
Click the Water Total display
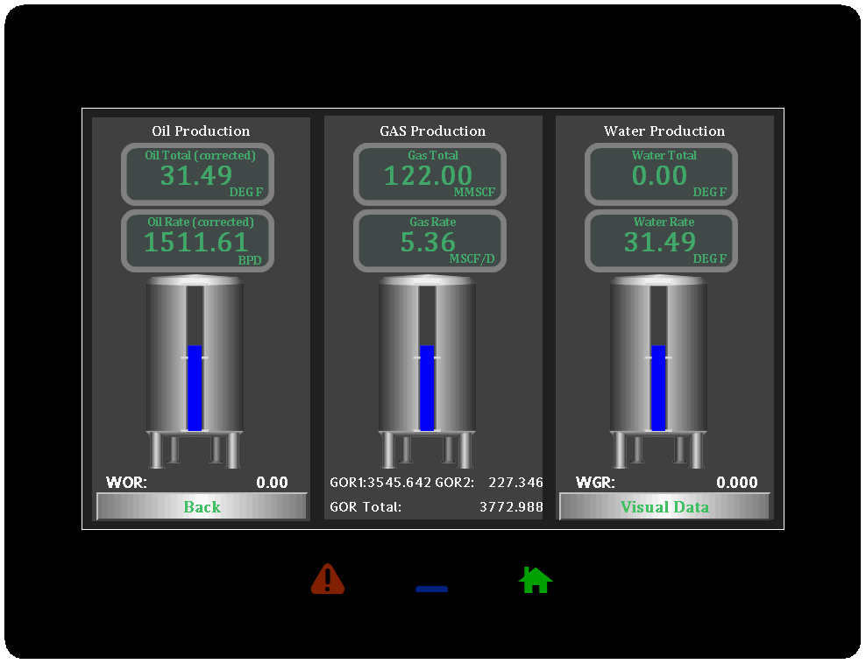661,174
